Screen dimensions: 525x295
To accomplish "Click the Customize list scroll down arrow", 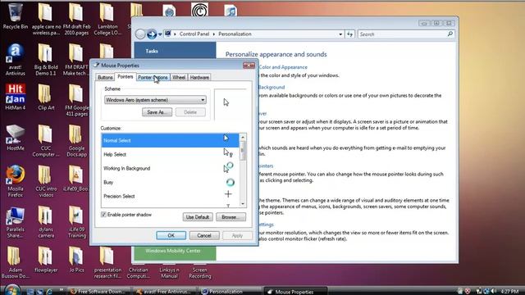I will point(243,203).
